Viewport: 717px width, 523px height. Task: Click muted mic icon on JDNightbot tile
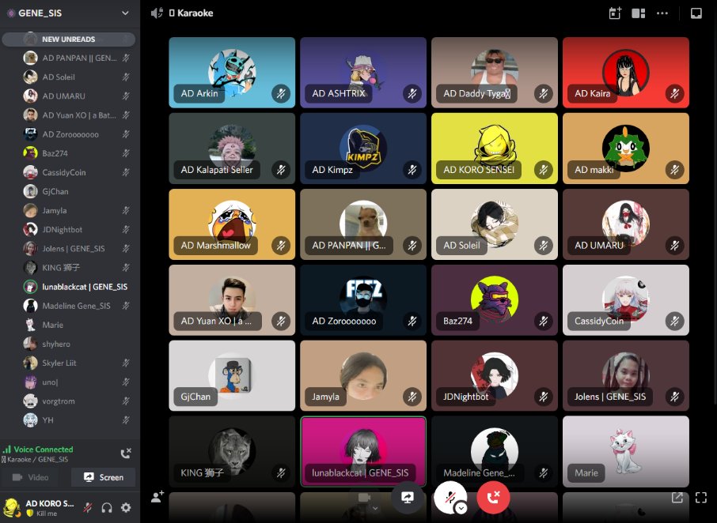(x=543, y=397)
